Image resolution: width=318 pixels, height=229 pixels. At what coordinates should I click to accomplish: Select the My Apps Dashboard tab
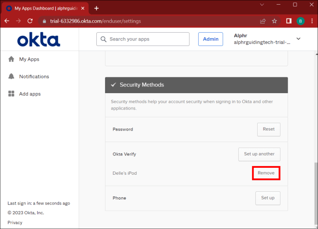click(44, 8)
